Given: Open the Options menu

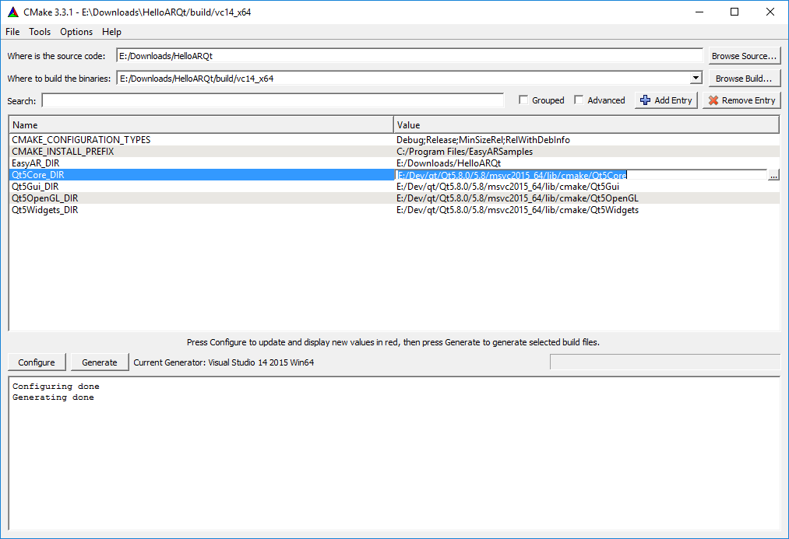Looking at the screenshot, I should 76,32.
